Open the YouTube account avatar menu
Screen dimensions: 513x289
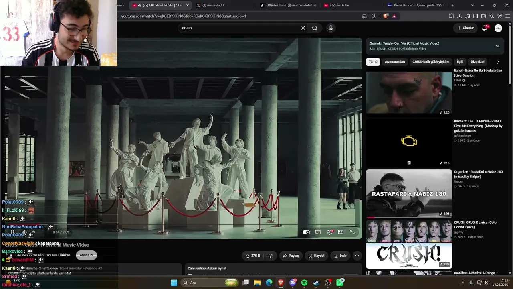pos(498,28)
